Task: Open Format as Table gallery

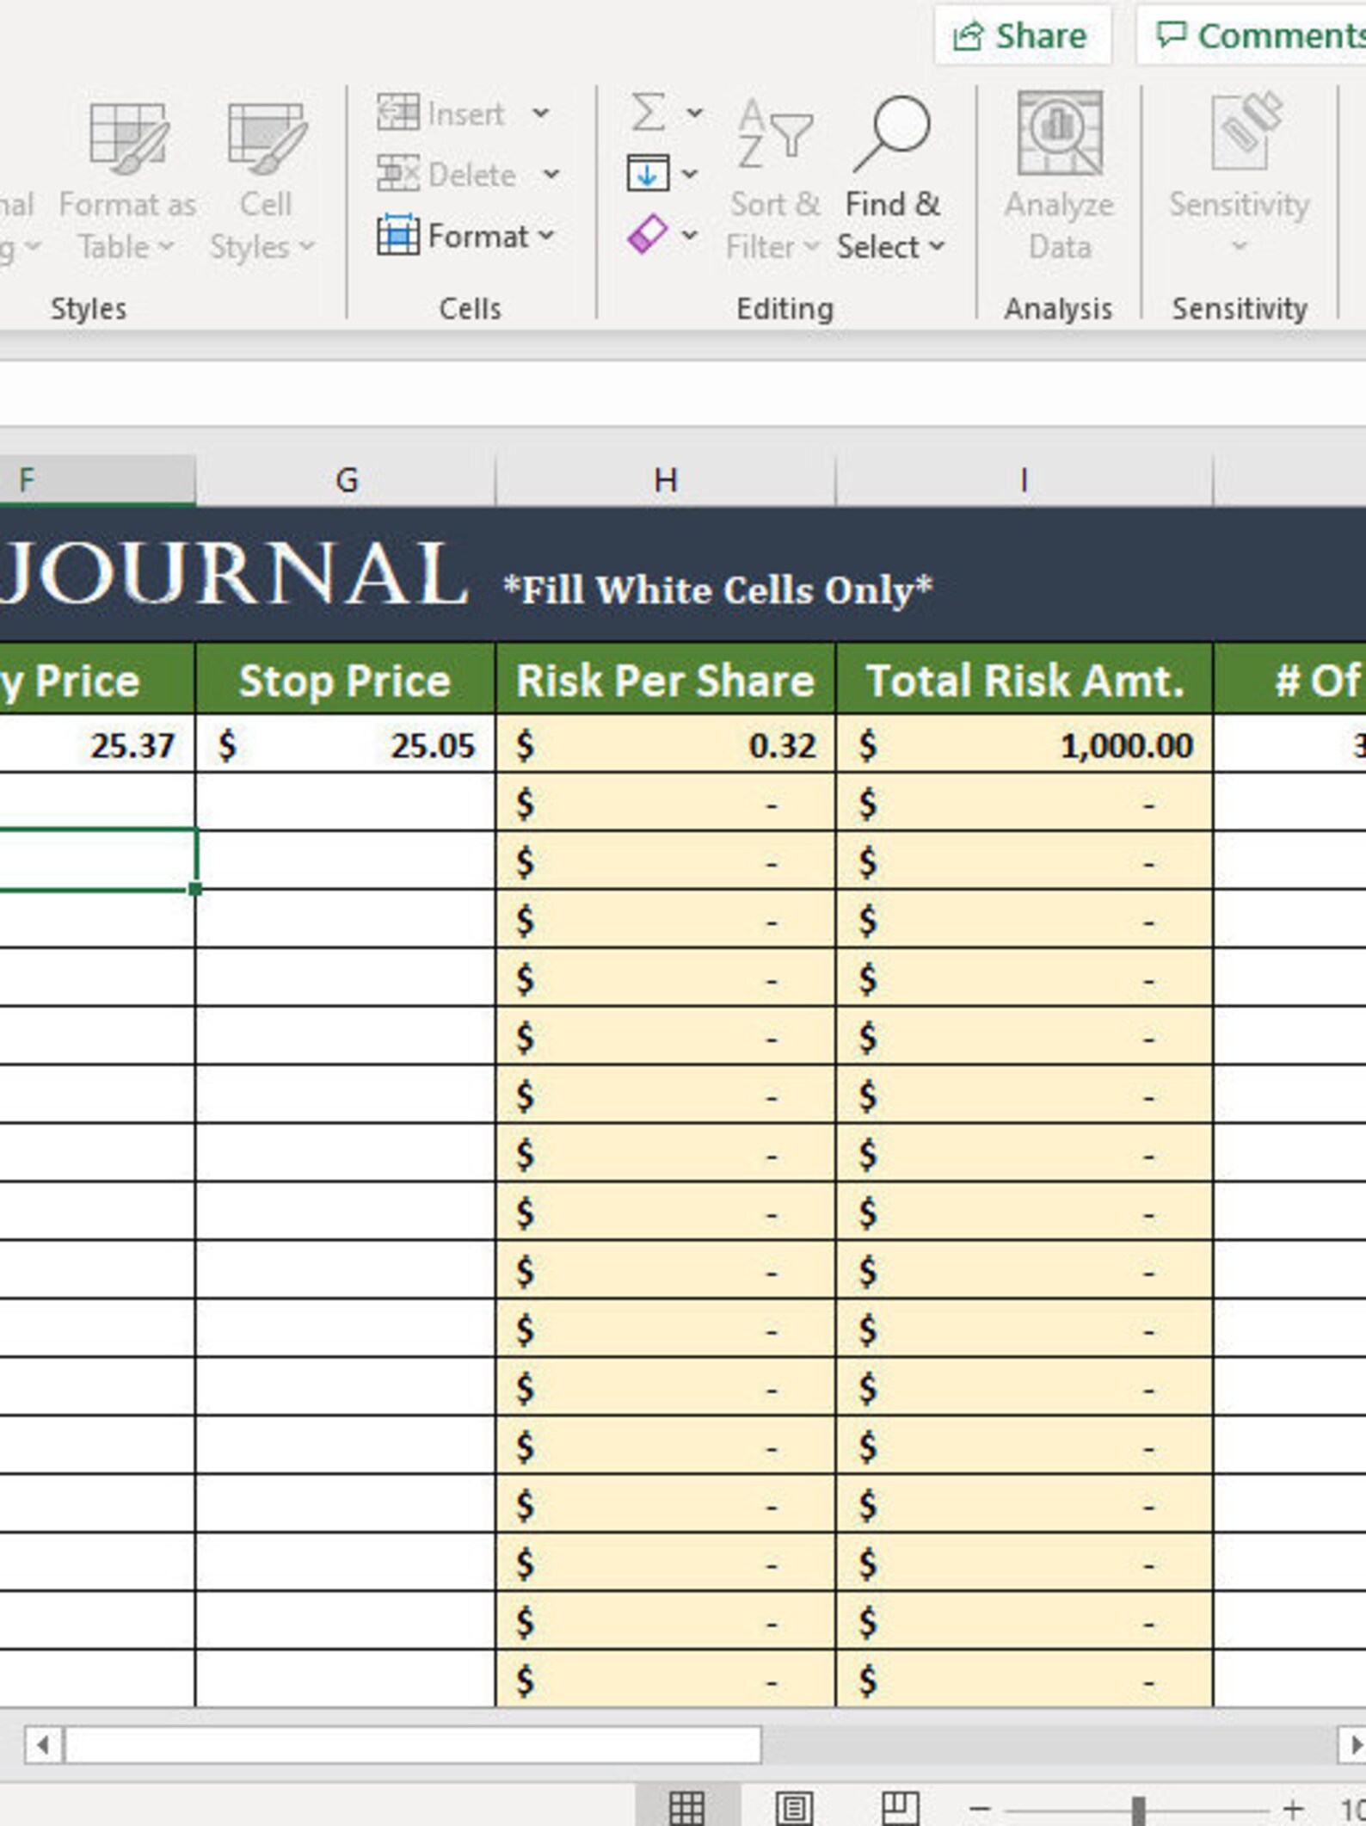Action: pyautogui.click(x=126, y=182)
